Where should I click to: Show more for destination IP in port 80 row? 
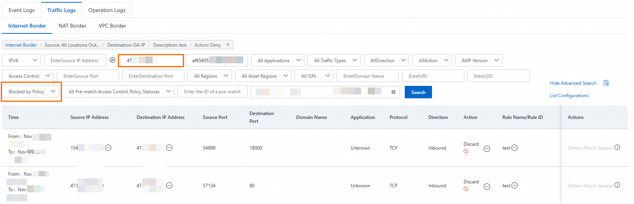[169, 185]
